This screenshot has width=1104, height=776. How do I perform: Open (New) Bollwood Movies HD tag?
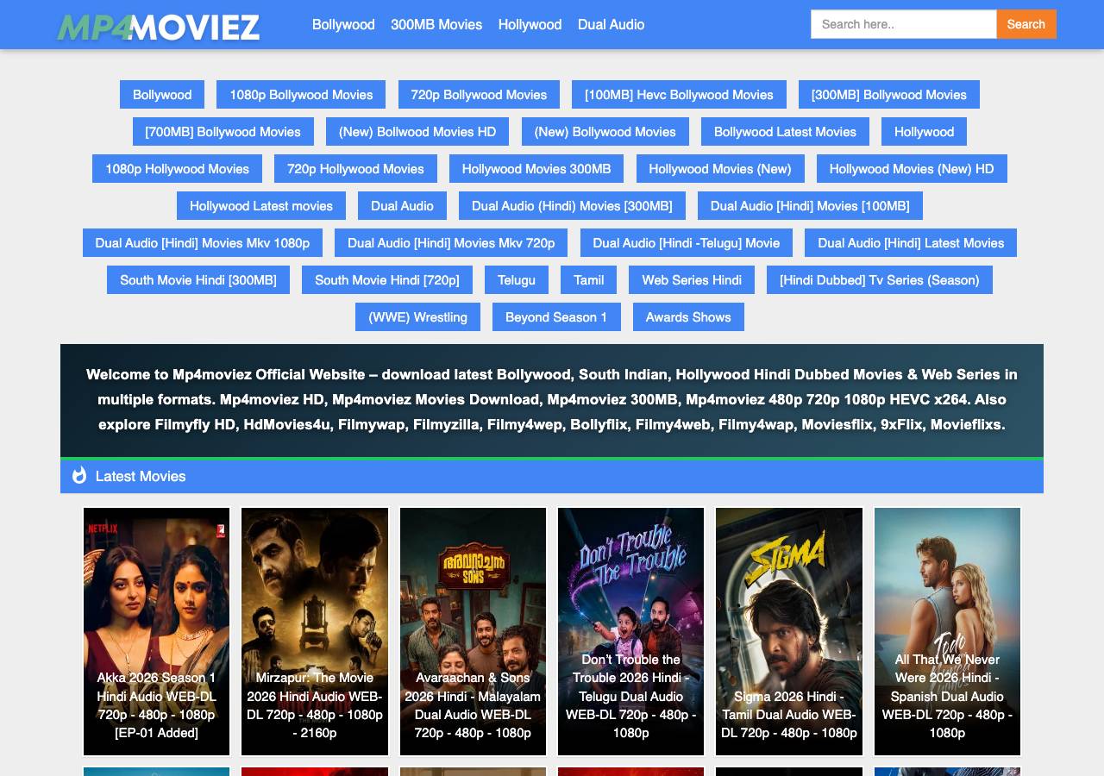(417, 131)
